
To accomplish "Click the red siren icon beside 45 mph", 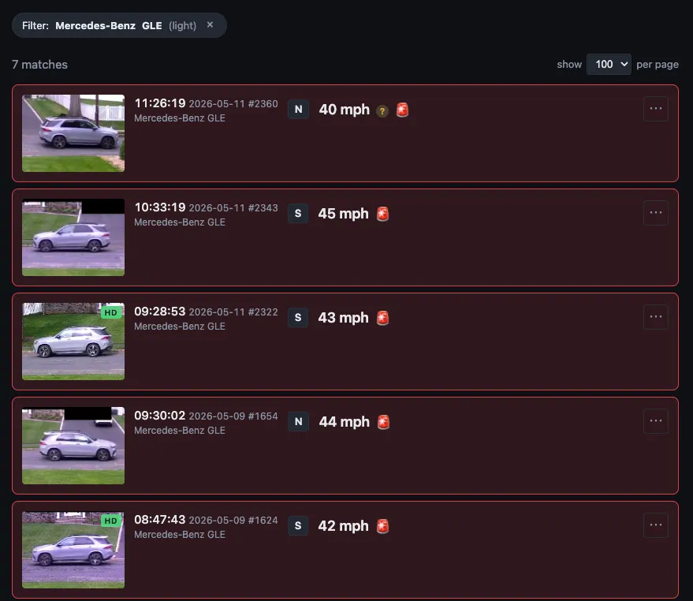I will [x=382, y=214].
